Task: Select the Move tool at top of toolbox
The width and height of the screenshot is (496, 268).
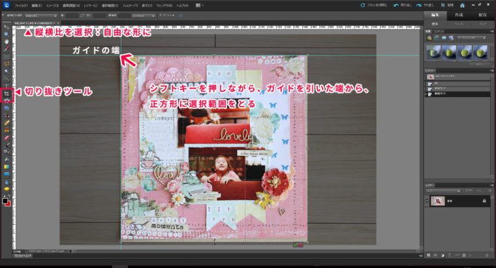Action: (x=6, y=26)
